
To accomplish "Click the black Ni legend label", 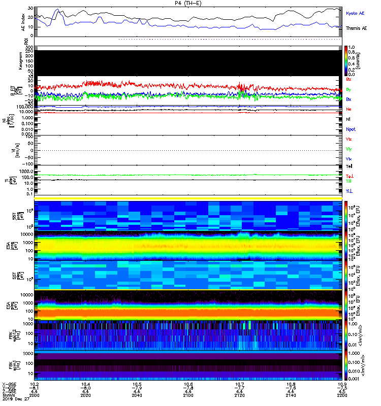I will (x=348, y=119).
